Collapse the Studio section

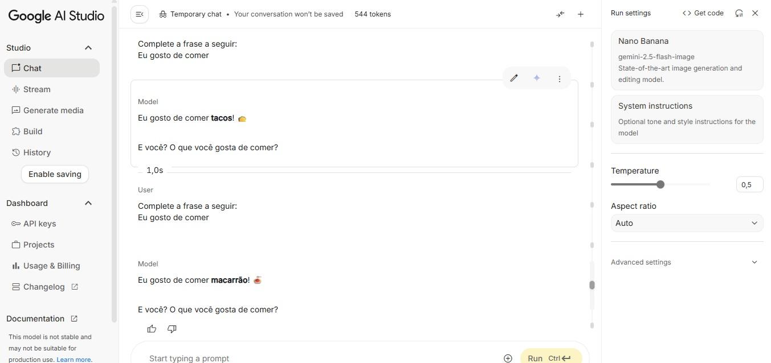pos(88,48)
